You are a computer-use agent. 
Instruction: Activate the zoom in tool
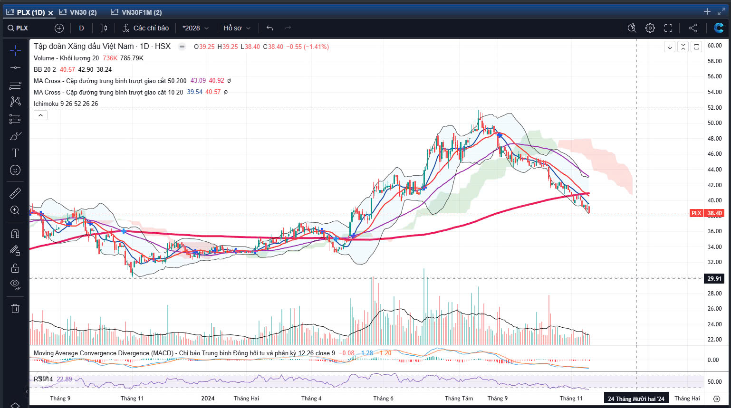pos(15,210)
